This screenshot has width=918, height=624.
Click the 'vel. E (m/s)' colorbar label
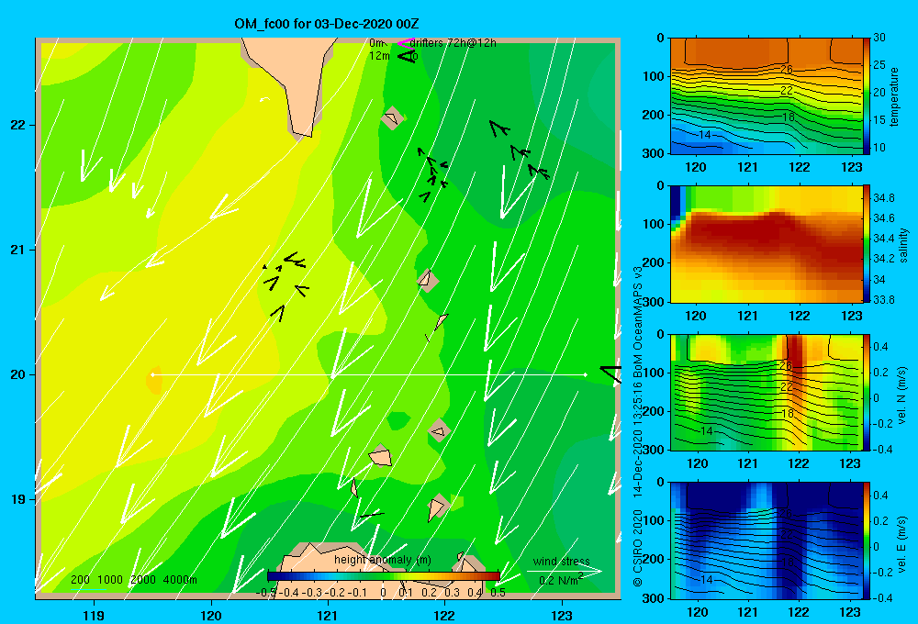(902, 542)
